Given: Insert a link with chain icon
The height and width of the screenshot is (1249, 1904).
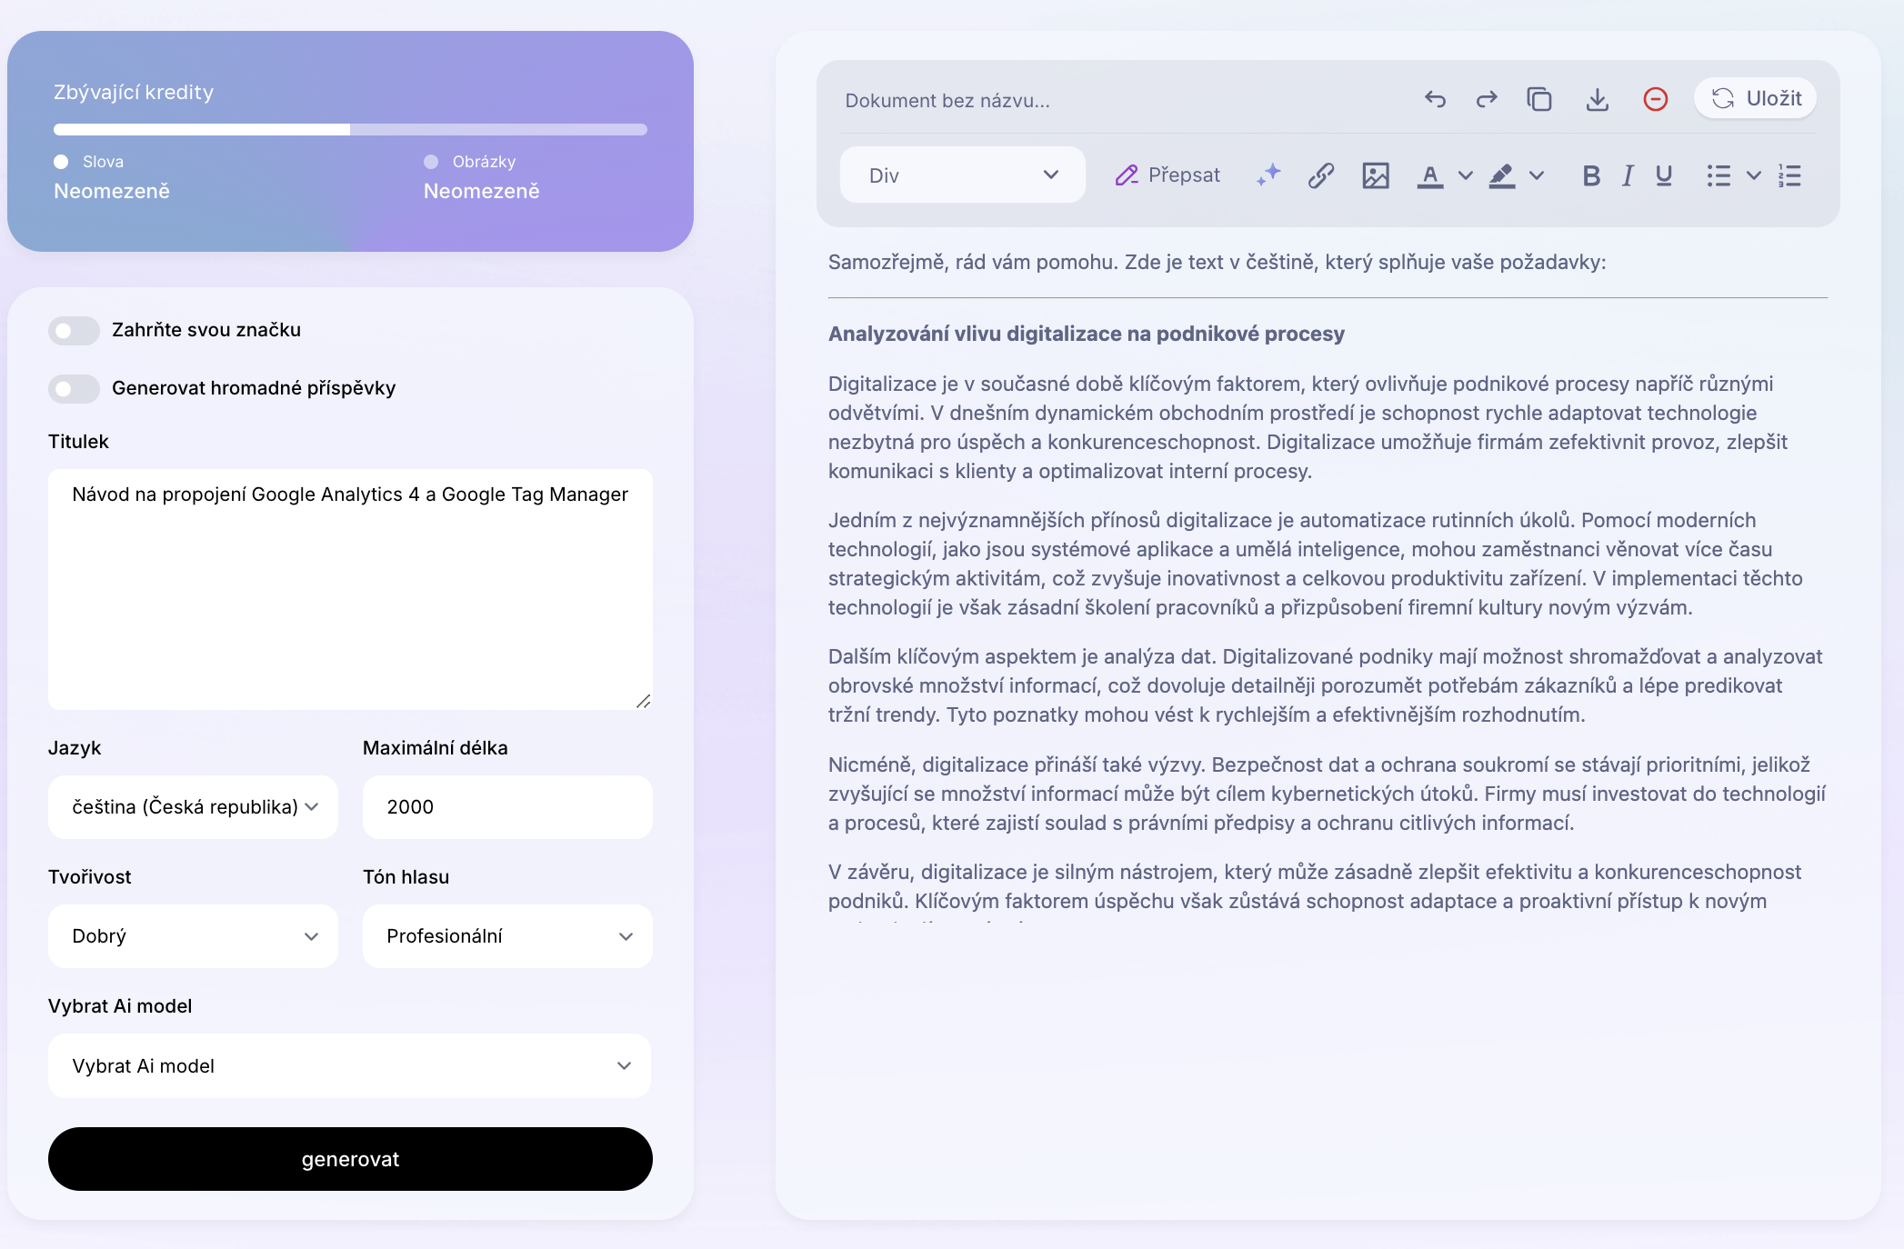Looking at the screenshot, I should pos(1321,175).
